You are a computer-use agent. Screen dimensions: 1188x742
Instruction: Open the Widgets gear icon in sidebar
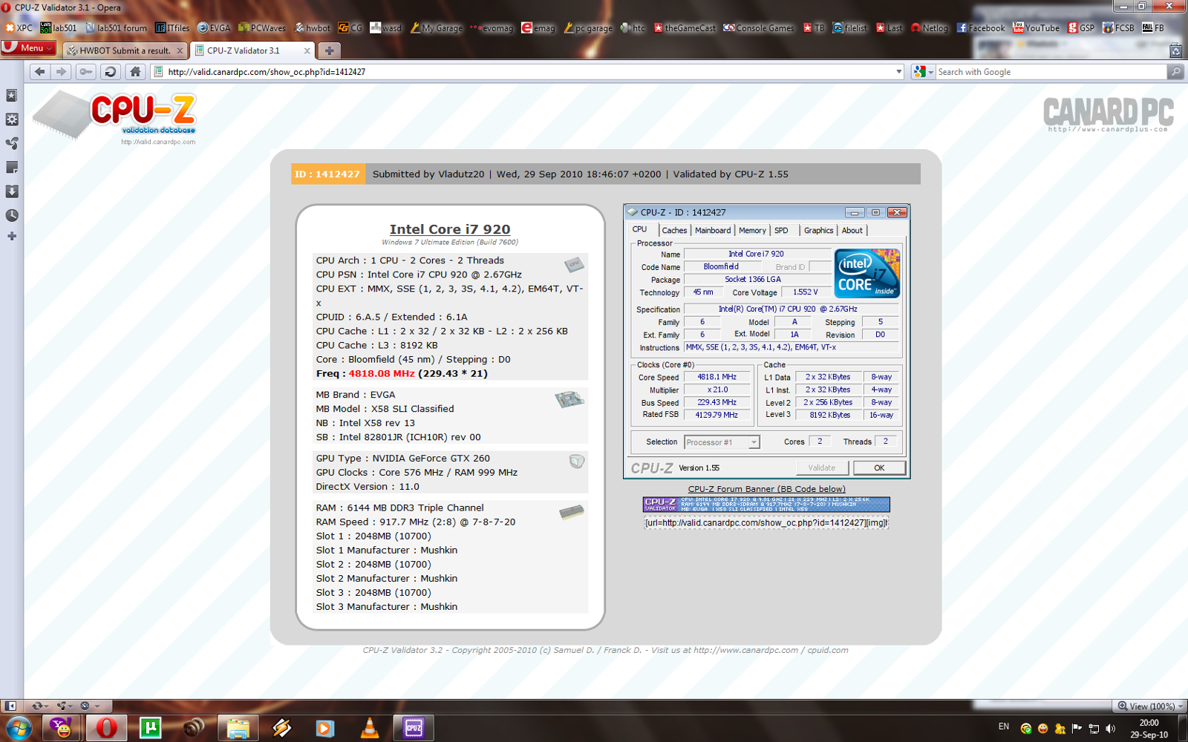click(x=12, y=119)
